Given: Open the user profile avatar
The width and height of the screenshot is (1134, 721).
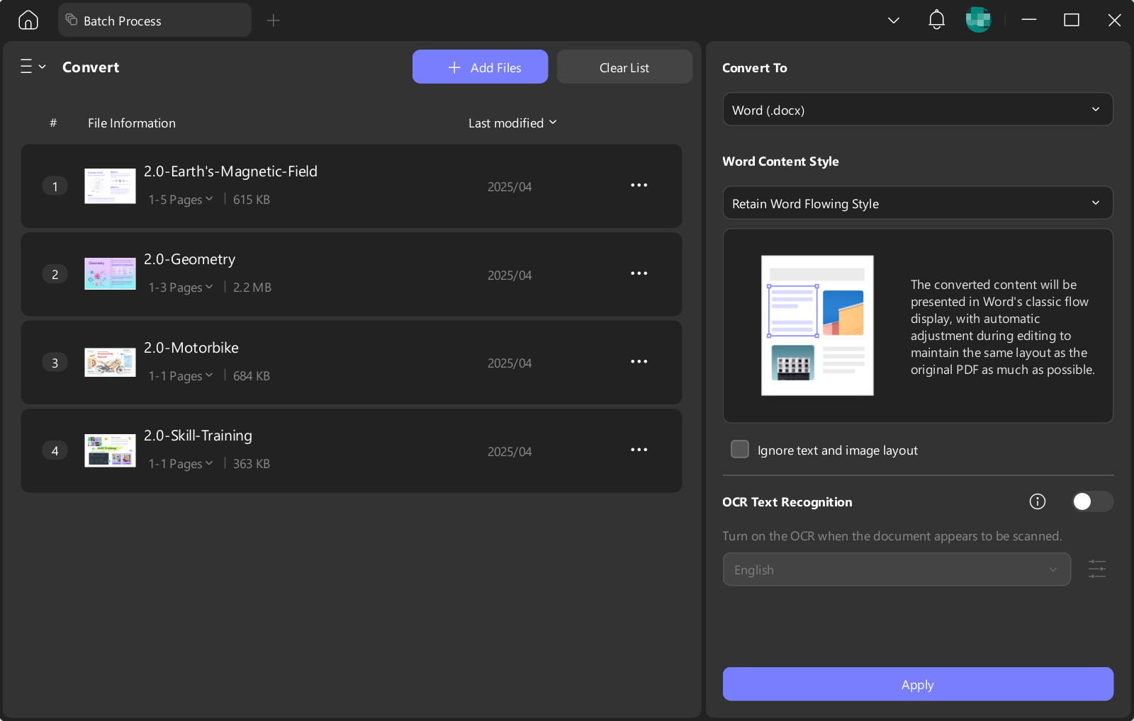Looking at the screenshot, I should click(978, 20).
